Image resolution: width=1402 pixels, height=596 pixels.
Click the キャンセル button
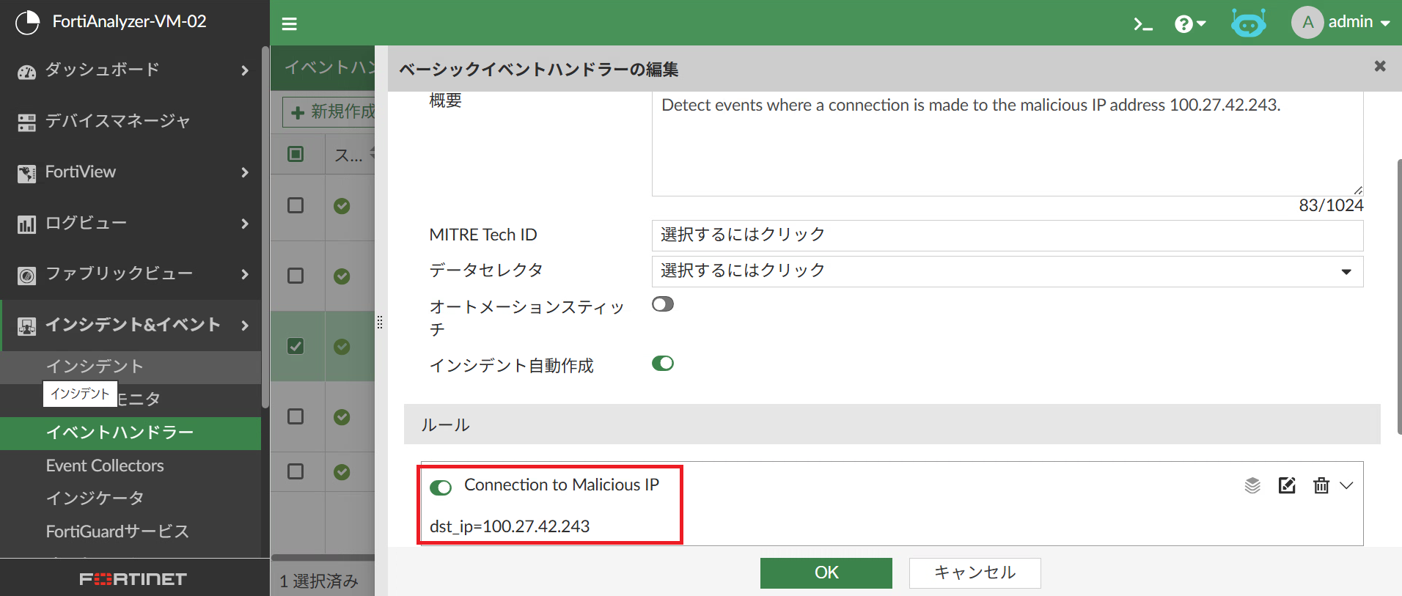pos(975,573)
